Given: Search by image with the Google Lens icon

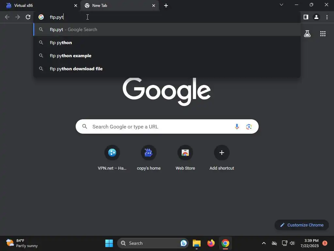Looking at the screenshot, I should 249,126.
